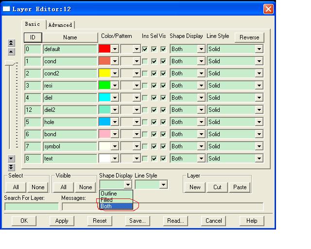Viewport: 311px width, 249px height.
Task: Click cyan color swatch of diel layer
Action: pos(104,97)
